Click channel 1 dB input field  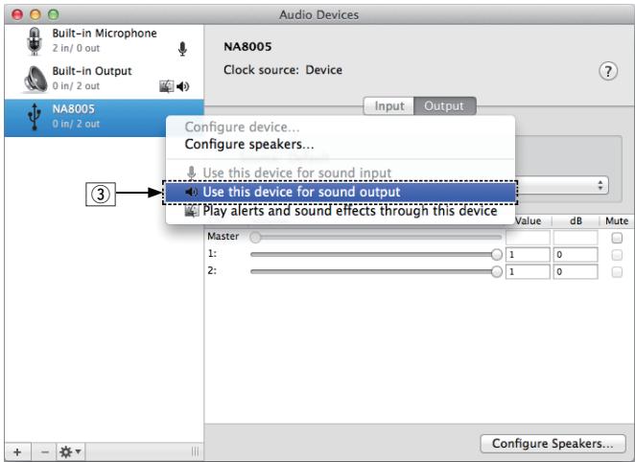pyautogui.click(x=576, y=255)
